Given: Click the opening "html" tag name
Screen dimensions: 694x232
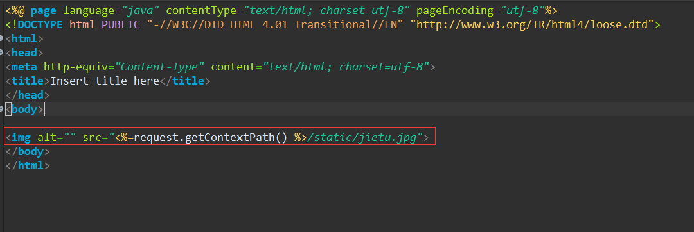Looking at the screenshot, I should [24, 39].
